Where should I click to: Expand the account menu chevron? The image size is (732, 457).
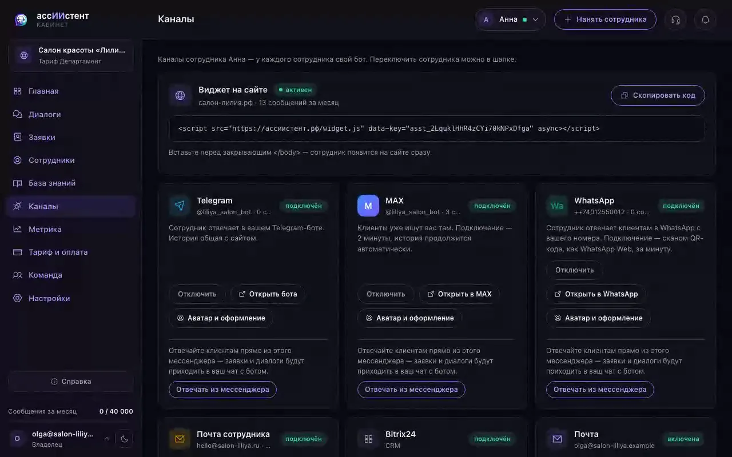(x=107, y=439)
